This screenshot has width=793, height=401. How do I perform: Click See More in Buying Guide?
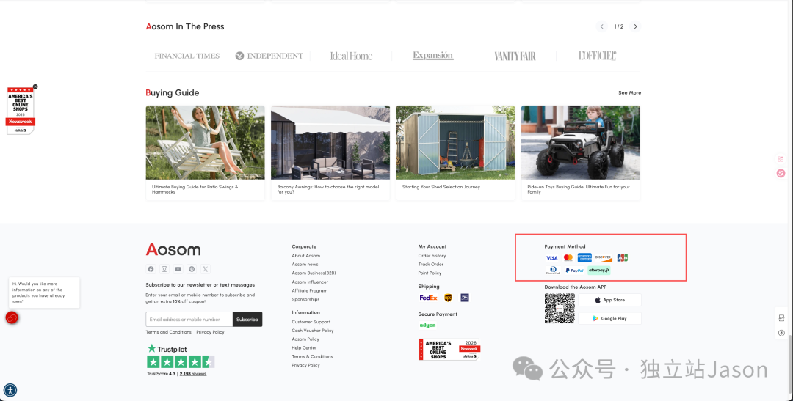(x=630, y=93)
